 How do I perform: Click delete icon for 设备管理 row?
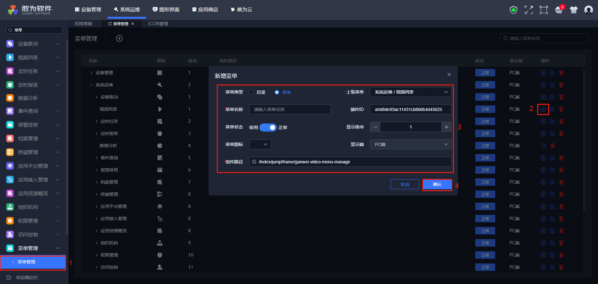561,73
